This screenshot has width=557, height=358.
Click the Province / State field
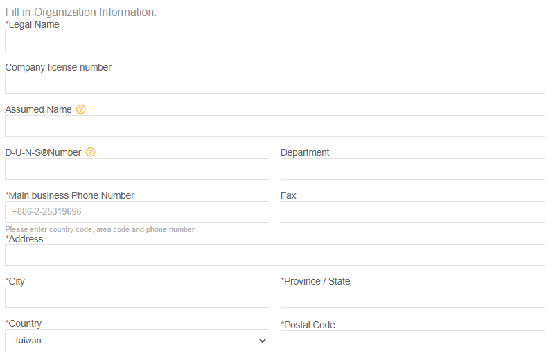[x=413, y=297]
